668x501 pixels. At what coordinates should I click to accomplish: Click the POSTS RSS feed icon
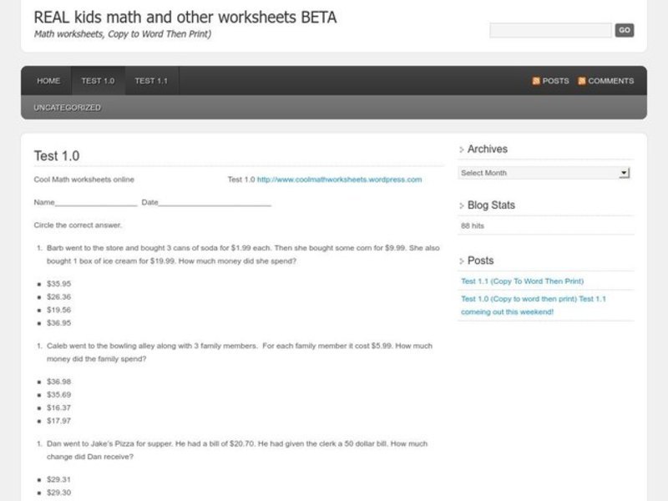(x=535, y=80)
